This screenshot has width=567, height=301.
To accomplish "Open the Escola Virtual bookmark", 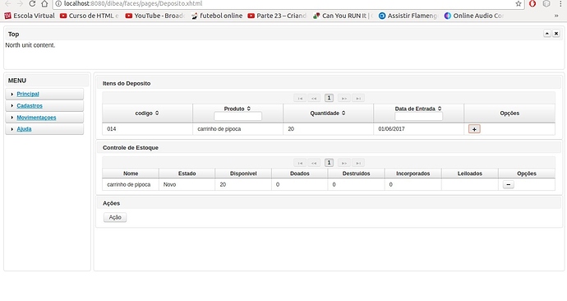I will click(x=30, y=16).
